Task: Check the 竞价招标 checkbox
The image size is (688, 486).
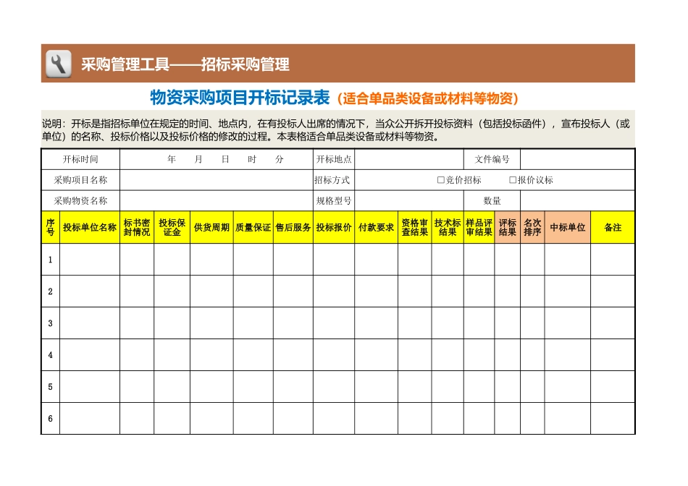Action: pos(441,179)
